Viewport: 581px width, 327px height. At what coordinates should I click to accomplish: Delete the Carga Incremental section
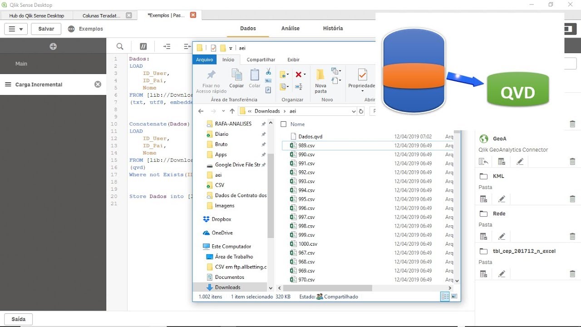pyautogui.click(x=98, y=84)
